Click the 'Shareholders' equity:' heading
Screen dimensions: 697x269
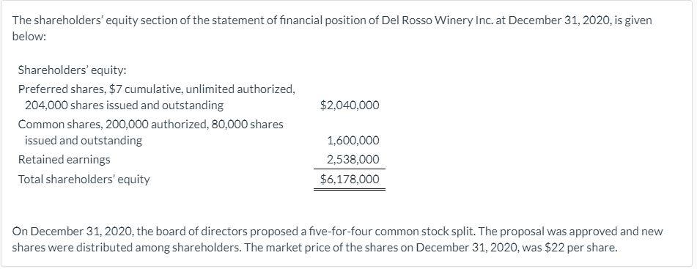click(x=73, y=70)
